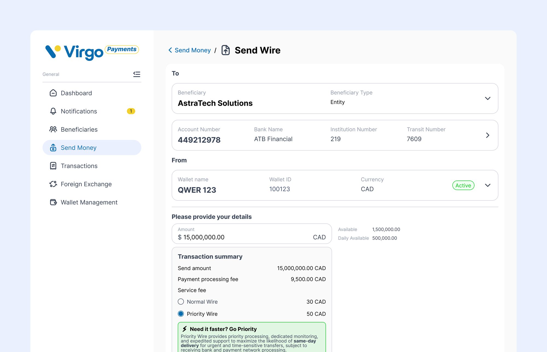Click the back chevron before Send Money
The image size is (547, 352).
click(x=170, y=50)
